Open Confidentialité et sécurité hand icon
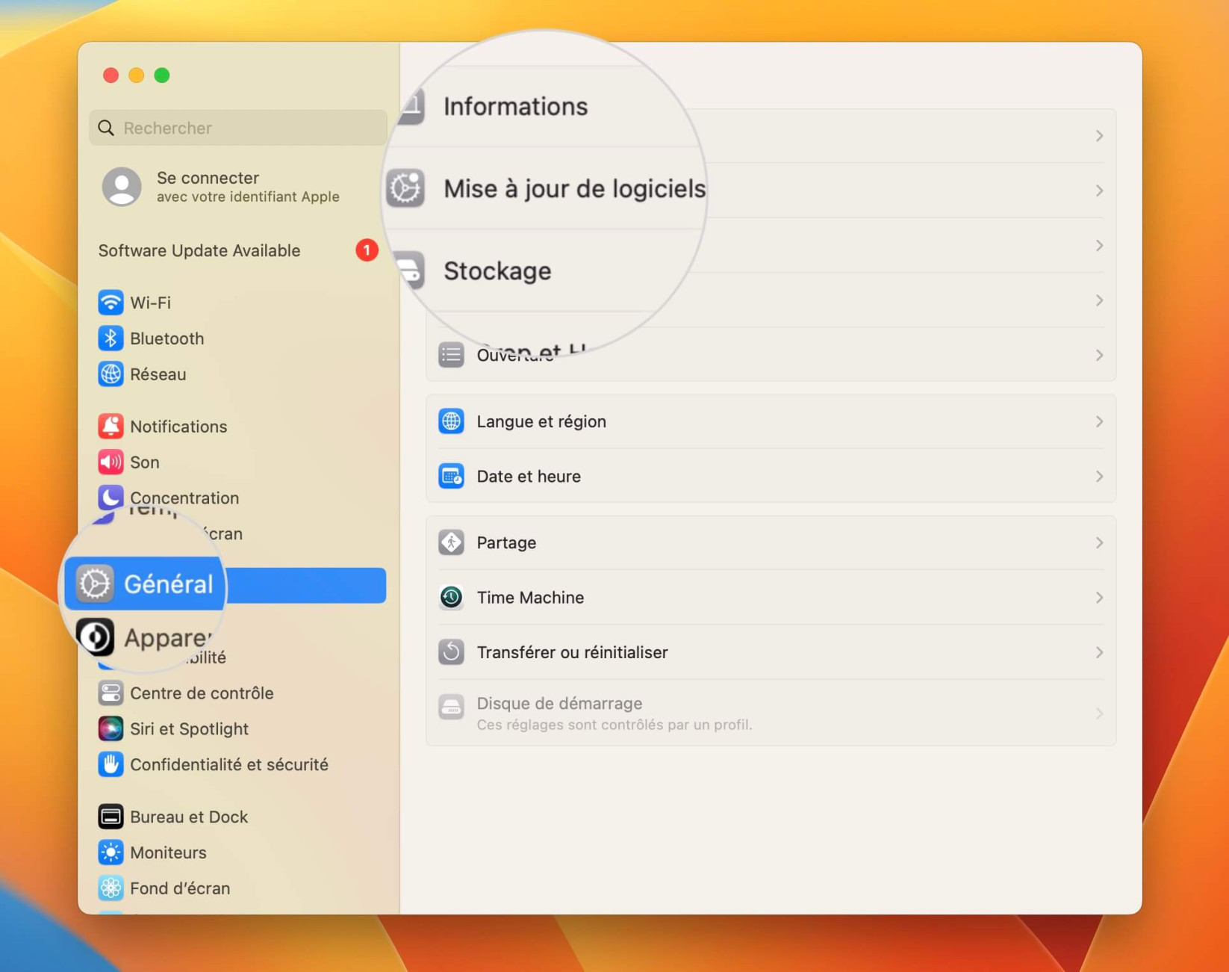 [111, 765]
